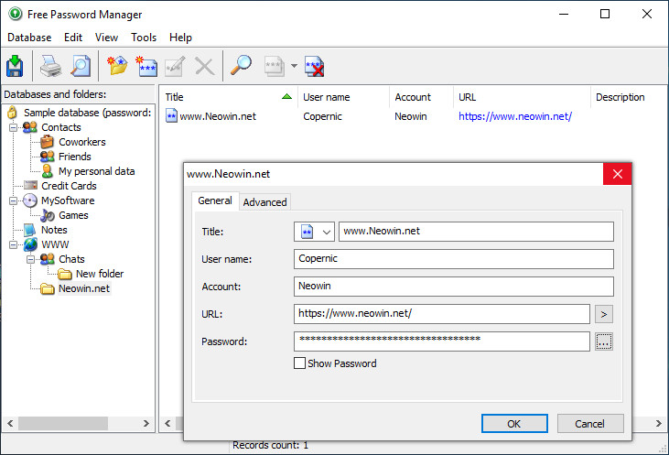Collapse the Chats folder node
Viewport: 669px width, 455px height.
pos(32,260)
